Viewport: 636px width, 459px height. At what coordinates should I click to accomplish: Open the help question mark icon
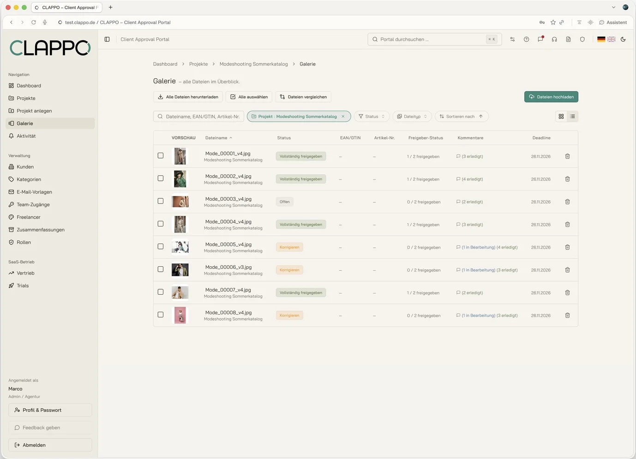[526, 39]
